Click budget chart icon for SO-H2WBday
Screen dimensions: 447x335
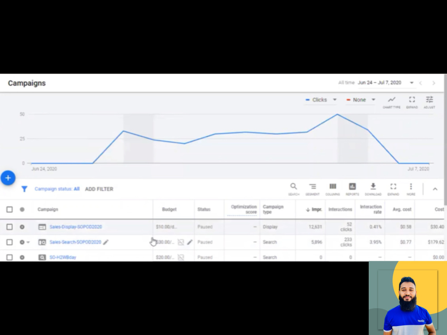click(x=181, y=257)
